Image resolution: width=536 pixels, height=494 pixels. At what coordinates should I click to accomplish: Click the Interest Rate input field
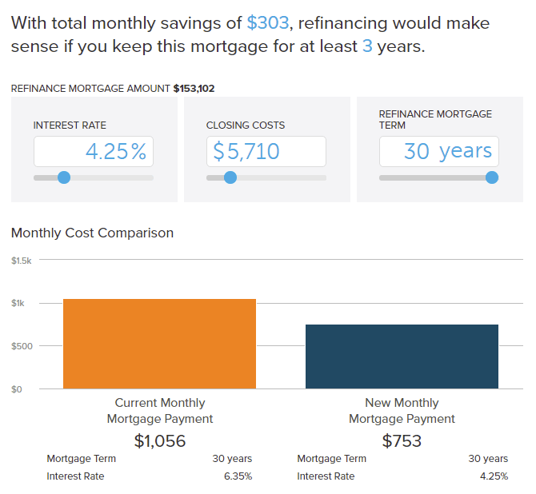[94, 151]
